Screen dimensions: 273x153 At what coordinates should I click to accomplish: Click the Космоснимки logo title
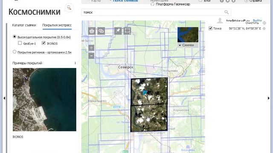pos(35,12)
